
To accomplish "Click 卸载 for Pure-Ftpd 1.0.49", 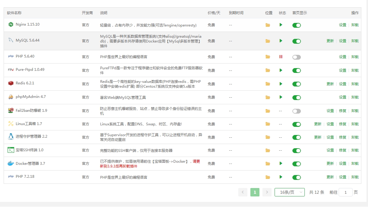I will tap(355, 71).
